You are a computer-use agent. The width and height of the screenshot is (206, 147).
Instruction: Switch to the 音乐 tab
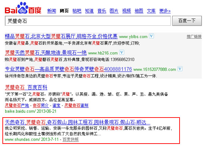pos(102,11)
